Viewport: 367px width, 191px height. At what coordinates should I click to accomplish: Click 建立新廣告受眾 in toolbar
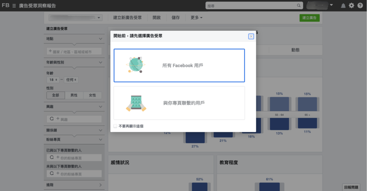tap(127, 18)
